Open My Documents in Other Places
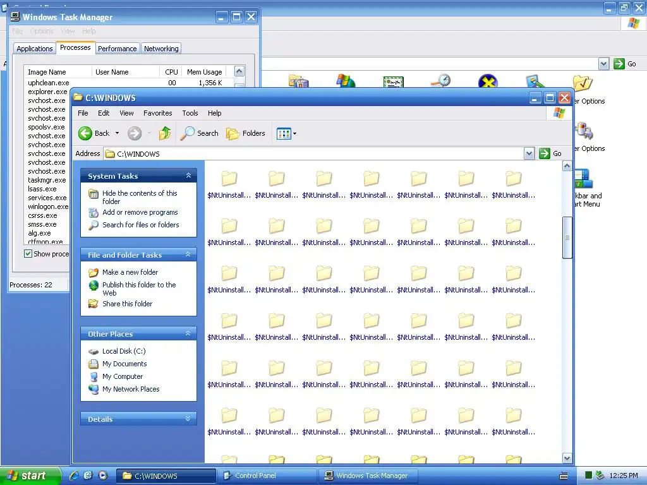The height and width of the screenshot is (485, 647). click(124, 364)
